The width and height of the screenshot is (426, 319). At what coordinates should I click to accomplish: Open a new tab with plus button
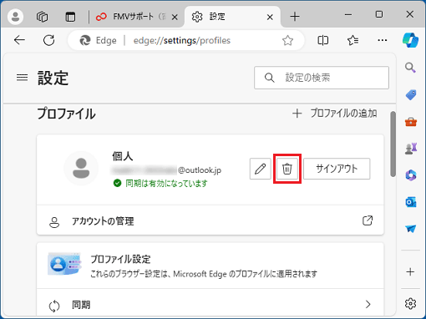295,17
